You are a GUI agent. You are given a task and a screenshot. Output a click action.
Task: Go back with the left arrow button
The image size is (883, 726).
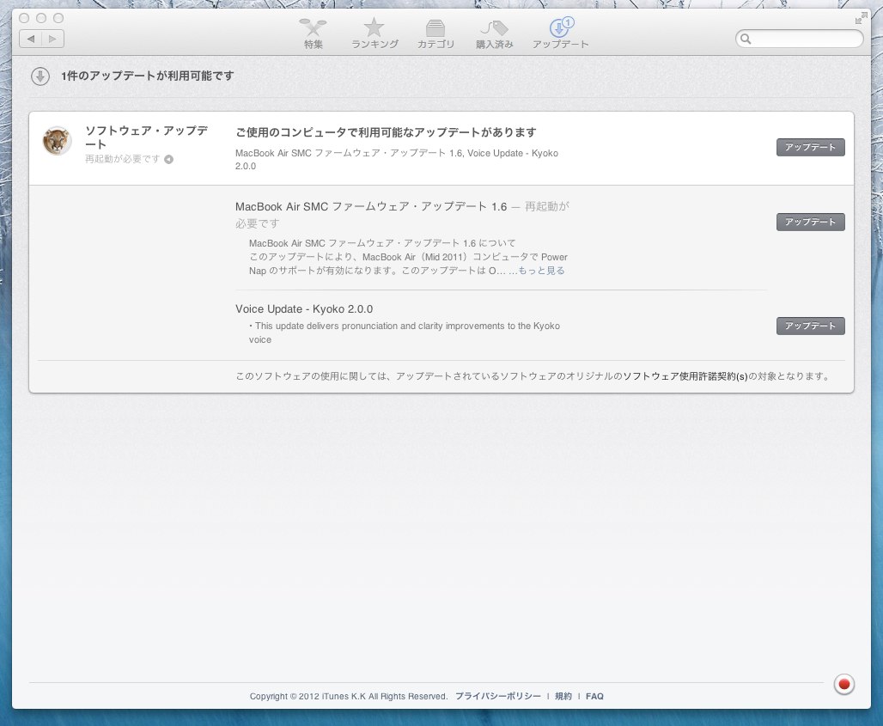(30, 39)
